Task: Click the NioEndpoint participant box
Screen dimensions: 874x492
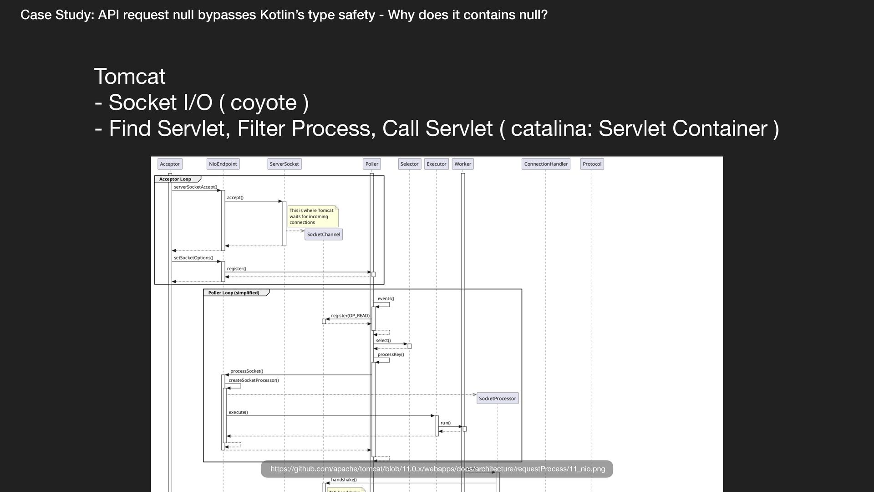Action: (223, 164)
